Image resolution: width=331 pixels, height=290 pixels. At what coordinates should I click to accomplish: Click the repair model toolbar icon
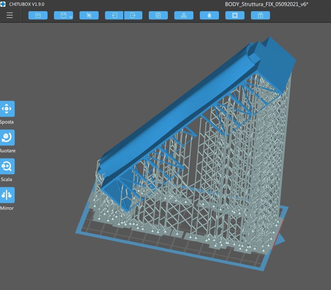point(260,15)
